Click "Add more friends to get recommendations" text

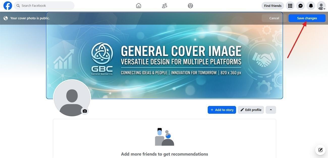click(x=165, y=154)
